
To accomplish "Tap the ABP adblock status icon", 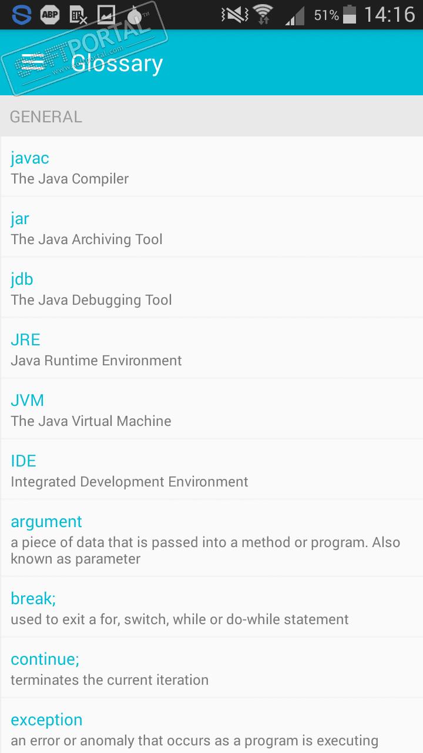I will (x=50, y=14).
